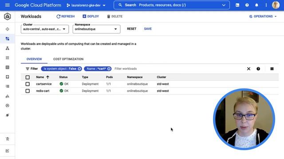Open the Marketplace cart sidebar icon

click(x=8, y=139)
